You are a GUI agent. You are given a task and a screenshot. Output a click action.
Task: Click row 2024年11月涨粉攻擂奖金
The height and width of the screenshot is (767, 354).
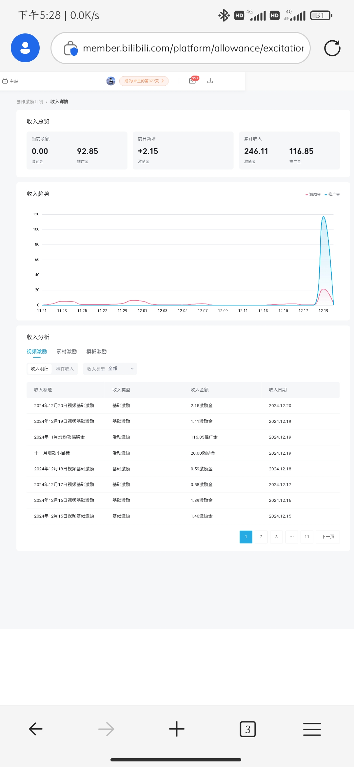183,437
